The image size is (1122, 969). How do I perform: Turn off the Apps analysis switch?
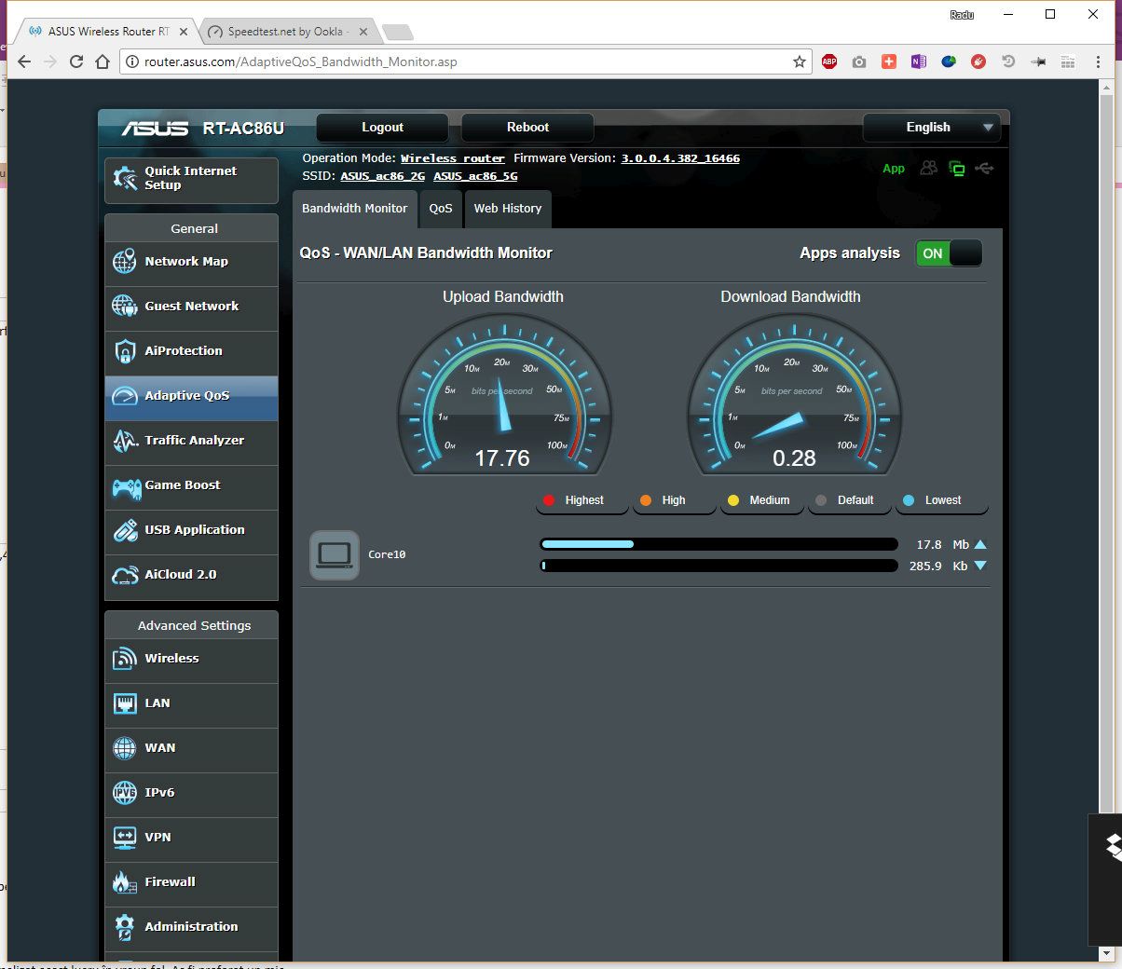click(x=949, y=253)
